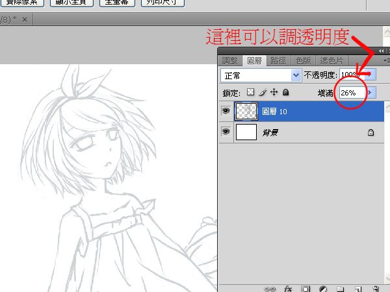Click the 實際像素 button
Image resolution: width=390 pixels, height=292 pixels.
click(22, 2)
